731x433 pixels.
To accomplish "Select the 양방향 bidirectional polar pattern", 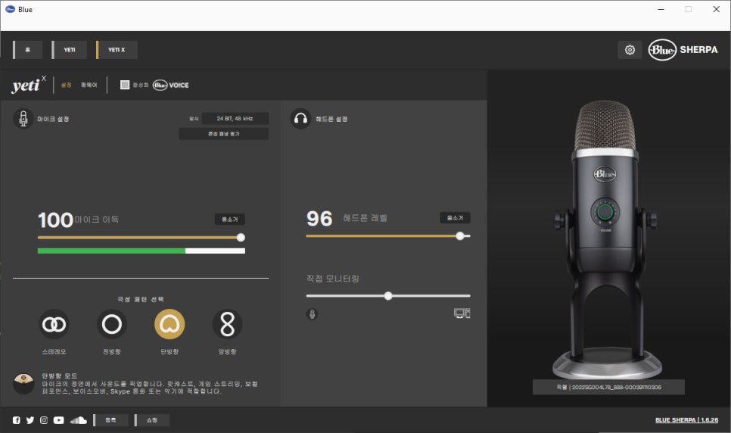I will coord(228,324).
